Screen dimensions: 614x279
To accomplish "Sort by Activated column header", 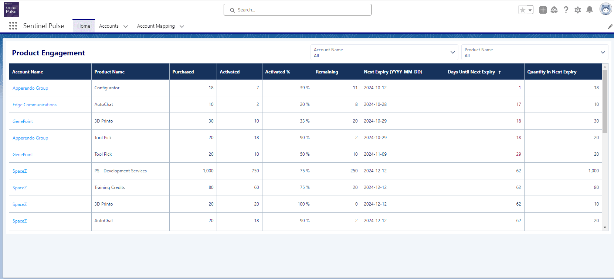I will [240, 72].
